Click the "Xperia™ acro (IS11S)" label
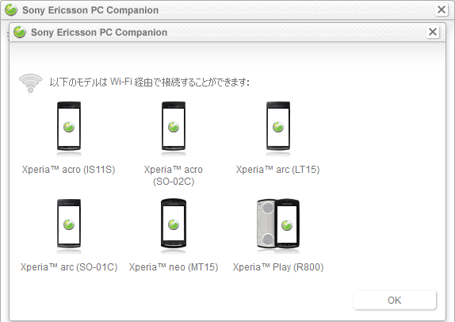 68,170
